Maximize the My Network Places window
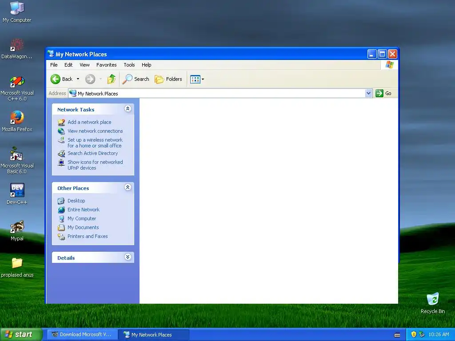Viewport: 455px width, 341px height. click(x=382, y=54)
